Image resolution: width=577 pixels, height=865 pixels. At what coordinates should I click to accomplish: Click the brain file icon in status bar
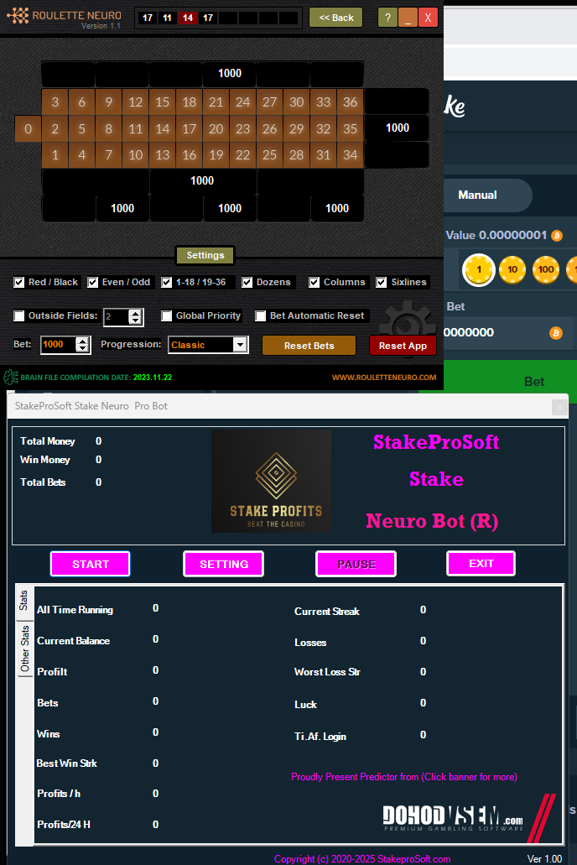click(x=10, y=378)
